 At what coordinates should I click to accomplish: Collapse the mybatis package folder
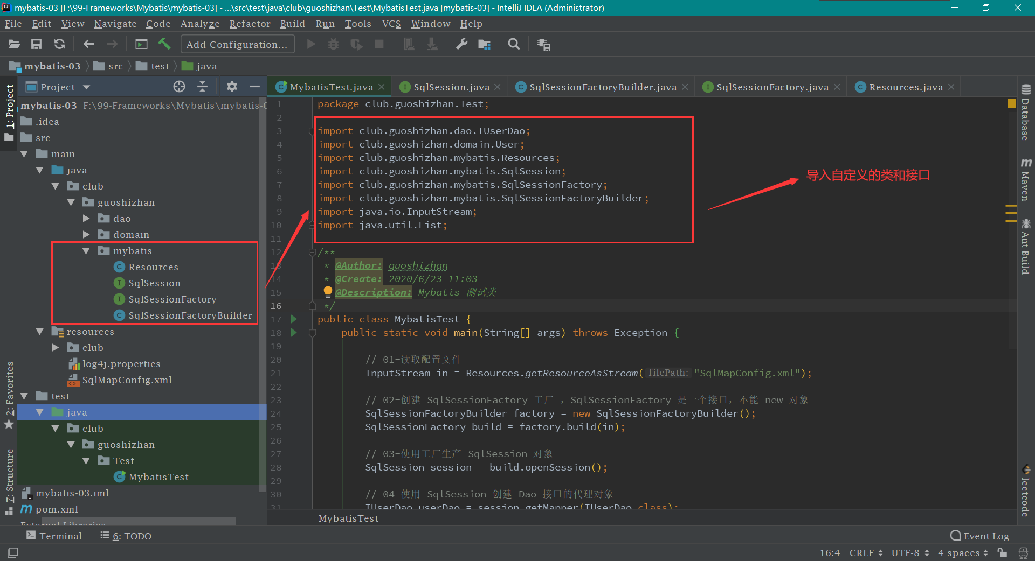tap(86, 251)
